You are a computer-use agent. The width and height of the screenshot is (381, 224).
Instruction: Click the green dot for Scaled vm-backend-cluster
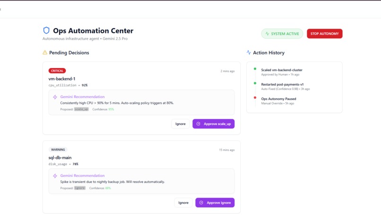[x=255, y=69]
